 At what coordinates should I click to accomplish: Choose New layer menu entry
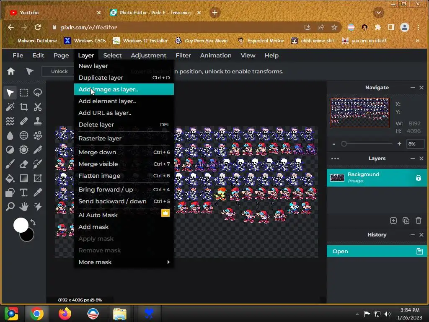click(124, 66)
